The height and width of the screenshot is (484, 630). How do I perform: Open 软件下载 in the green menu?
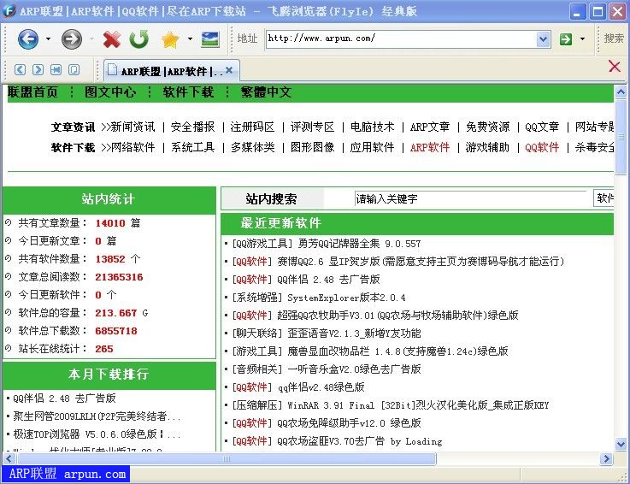(188, 92)
